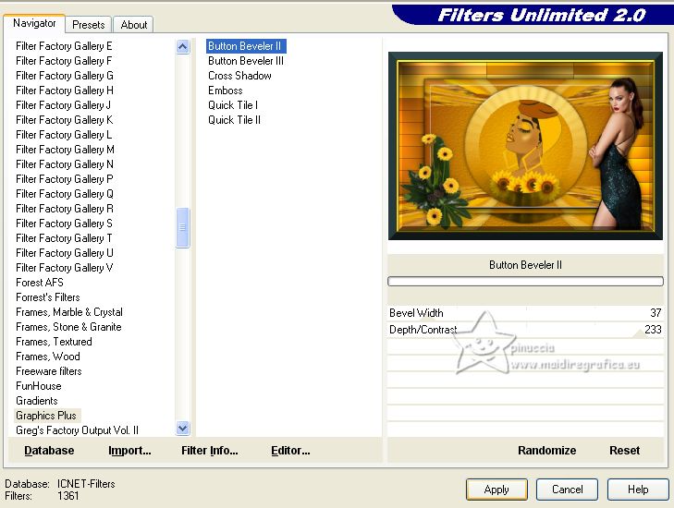The width and height of the screenshot is (674, 508).
Task: Select Filter Factory Gallery H
Action: (x=65, y=91)
